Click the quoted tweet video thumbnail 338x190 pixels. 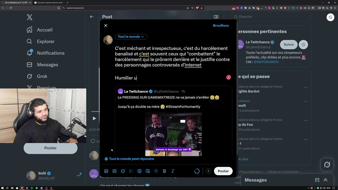coord(173,134)
